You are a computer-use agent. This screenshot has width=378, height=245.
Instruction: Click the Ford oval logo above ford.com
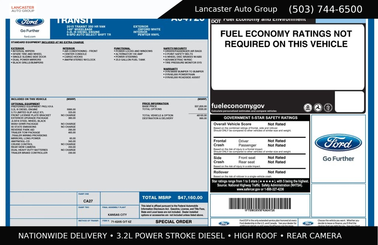[x=30, y=22]
